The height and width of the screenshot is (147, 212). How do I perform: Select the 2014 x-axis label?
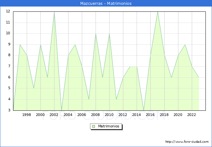click(136, 115)
